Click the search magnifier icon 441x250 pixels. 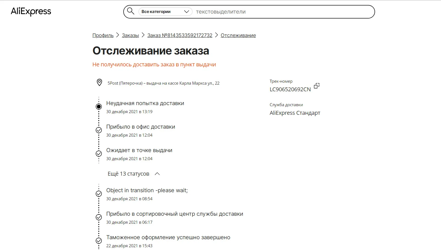pyautogui.click(x=131, y=11)
